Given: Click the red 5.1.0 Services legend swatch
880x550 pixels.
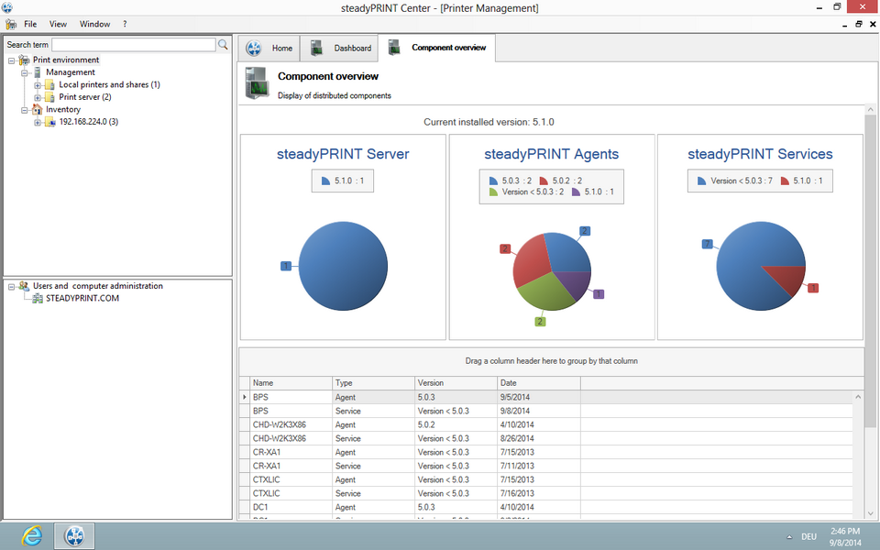Looking at the screenshot, I should (x=785, y=181).
